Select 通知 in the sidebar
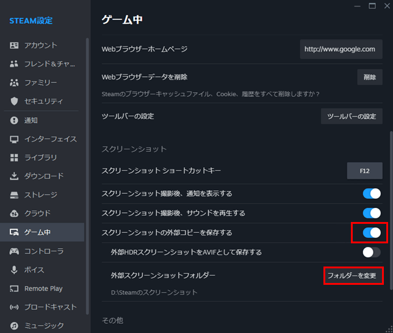The image size is (393, 333). click(42, 120)
